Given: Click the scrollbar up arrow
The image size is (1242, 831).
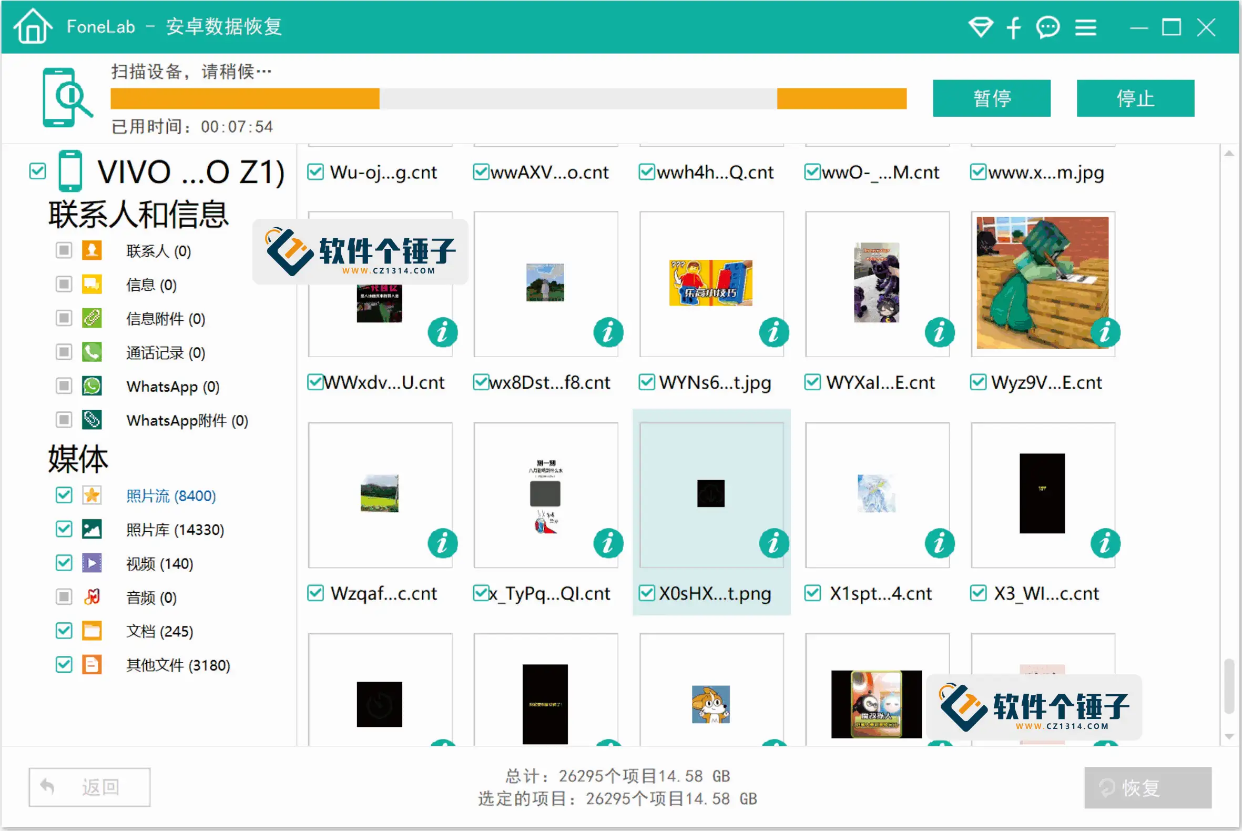Looking at the screenshot, I should 1229,153.
